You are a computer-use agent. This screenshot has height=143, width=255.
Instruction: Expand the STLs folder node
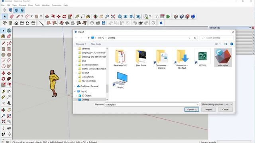click(76, 61)
